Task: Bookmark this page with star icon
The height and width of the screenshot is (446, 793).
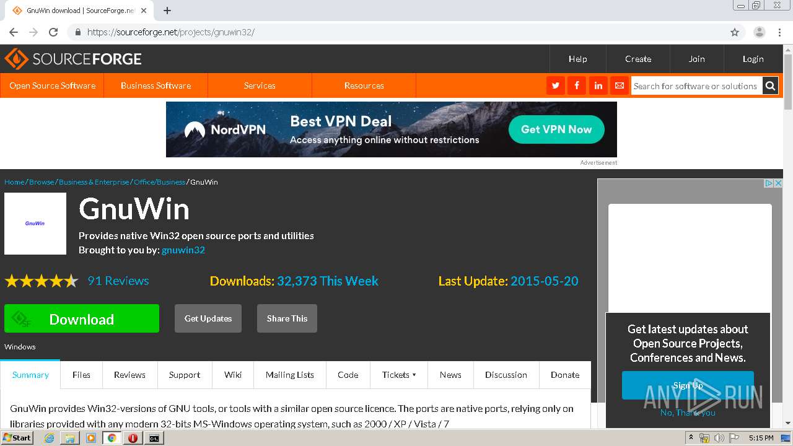Action: pyautogui.click(x=735, y=32)
